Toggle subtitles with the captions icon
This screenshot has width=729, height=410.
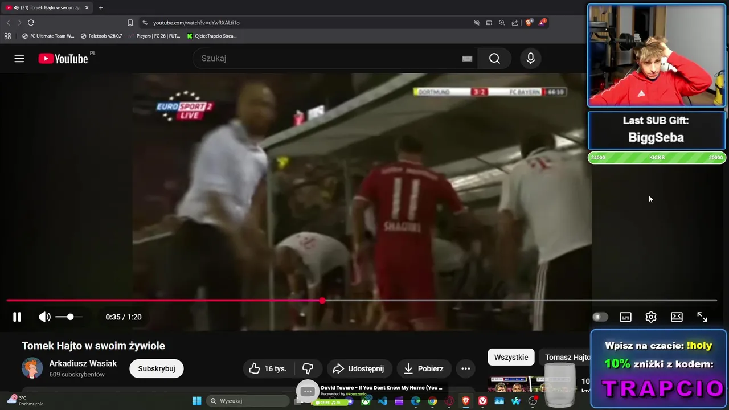click(x=625, y=317)
